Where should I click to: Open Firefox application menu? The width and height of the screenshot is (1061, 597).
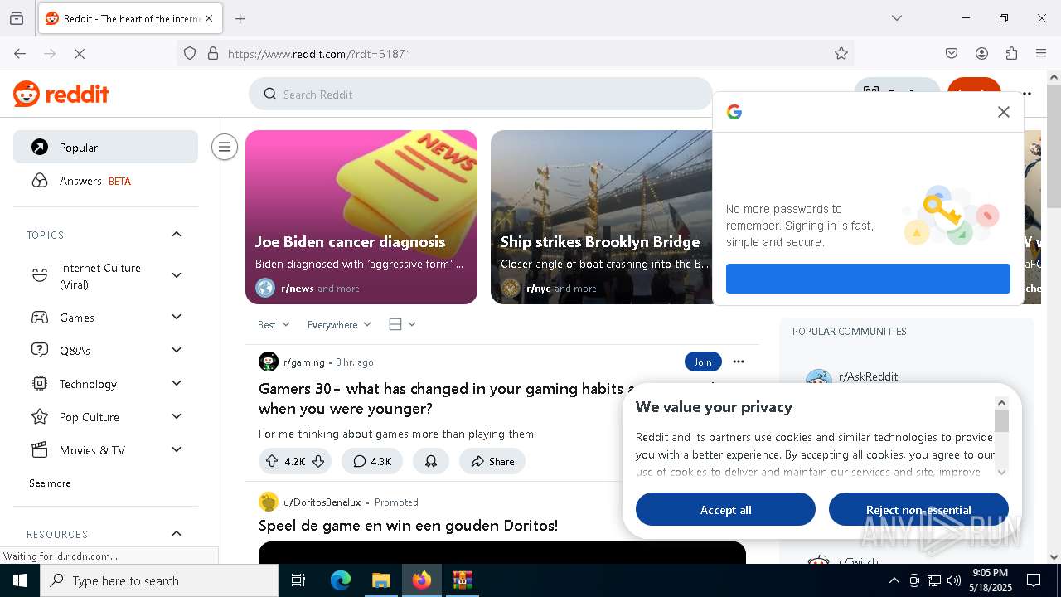pyautogui.click(x=1041, y=53)
